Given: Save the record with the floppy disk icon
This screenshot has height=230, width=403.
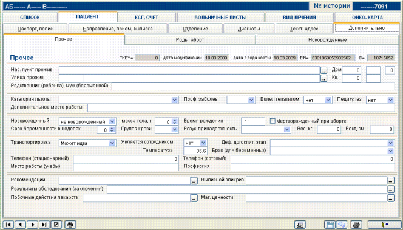Looking at the screenshot, I should pyautogui.click(x=329, y=225).
